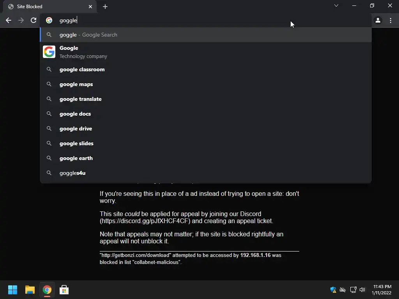The width and height of the screenshot is (399, 299).
Task: Minimize the Chrome window
Action: pos(354,5)
